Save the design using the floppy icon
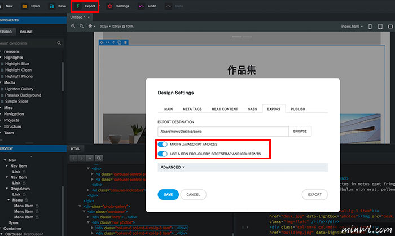Image resolution: width=395 pixels, height=236 pixels. click(x=52, y=6)
